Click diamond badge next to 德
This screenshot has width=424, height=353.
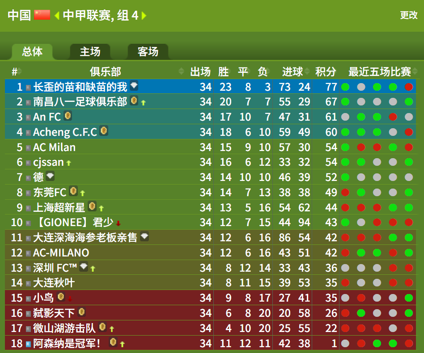(50, 176)
